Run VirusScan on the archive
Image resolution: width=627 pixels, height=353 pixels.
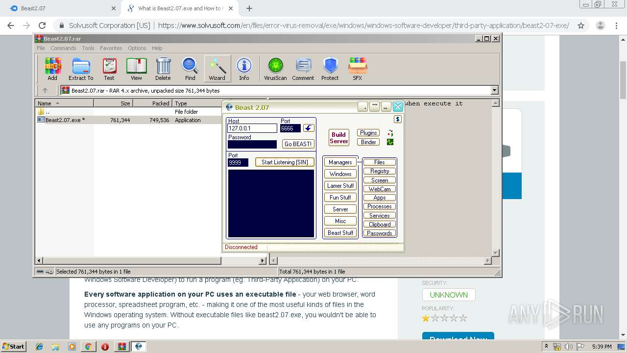point(275,69)
